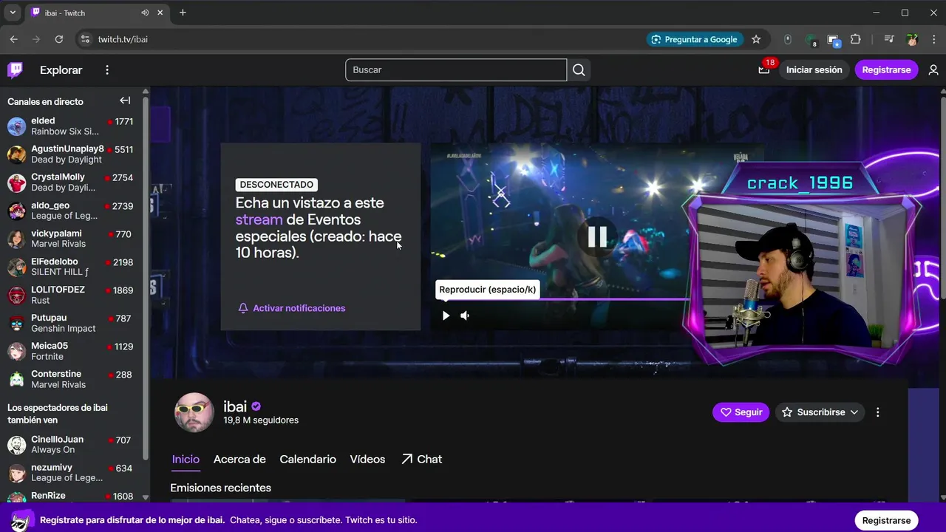Viewport: 946px width, 532px height.
Task: Go to the Vídeos tab
Action: (367, 459)
